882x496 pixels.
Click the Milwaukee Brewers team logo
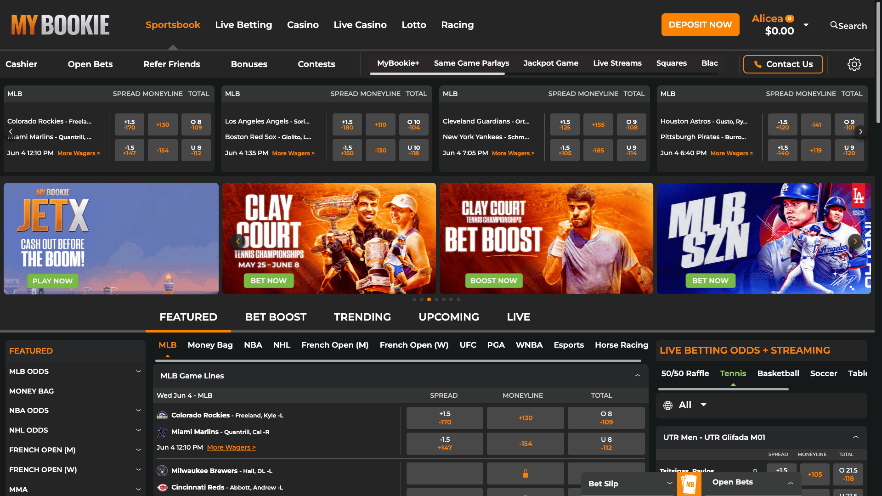[162, 471]
